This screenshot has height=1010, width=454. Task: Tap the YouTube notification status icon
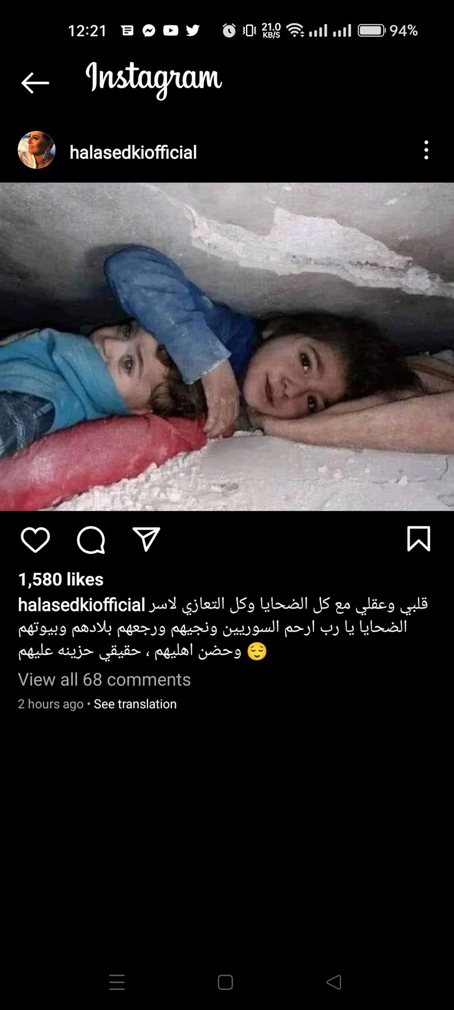(x=170, y=30)
